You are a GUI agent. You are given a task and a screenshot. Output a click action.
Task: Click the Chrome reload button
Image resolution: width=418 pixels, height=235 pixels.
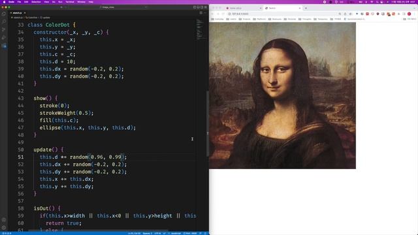coord(223,14)
